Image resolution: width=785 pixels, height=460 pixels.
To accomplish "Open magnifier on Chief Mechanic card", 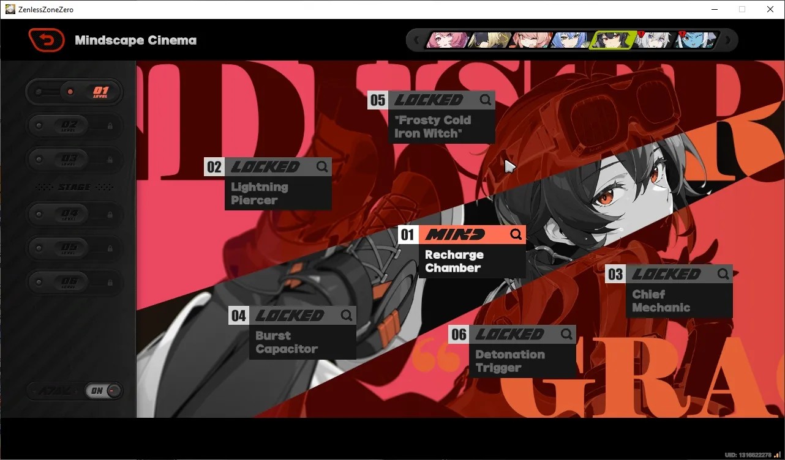I will tap(723, 274).
